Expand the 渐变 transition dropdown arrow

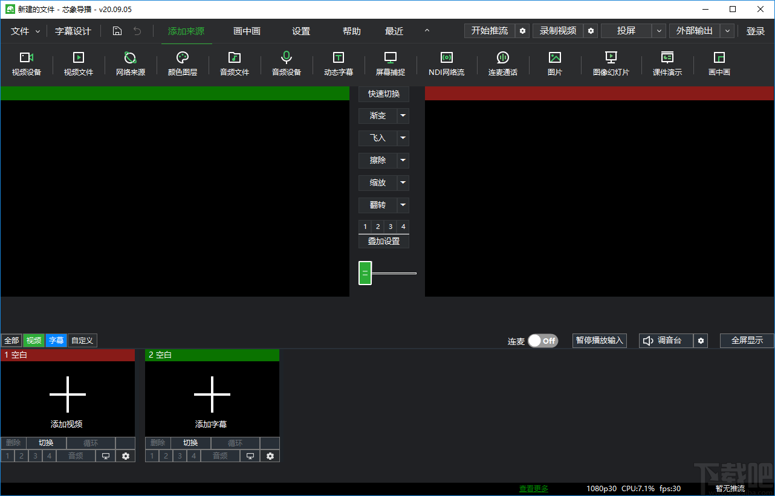(x=403, y=116)
